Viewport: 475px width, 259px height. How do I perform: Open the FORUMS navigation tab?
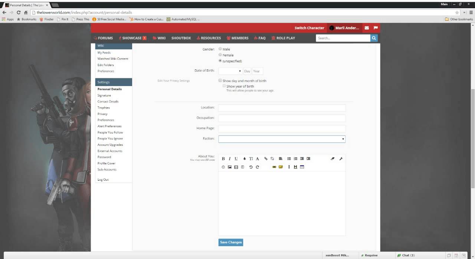(x=103, y=38)
